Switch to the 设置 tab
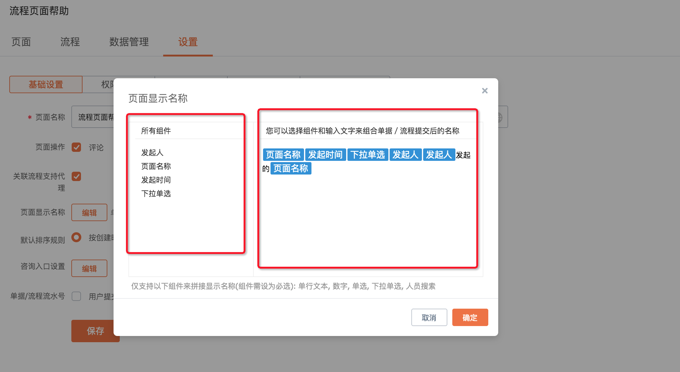The height and width of the screenshot is (372, 680). 188,42
